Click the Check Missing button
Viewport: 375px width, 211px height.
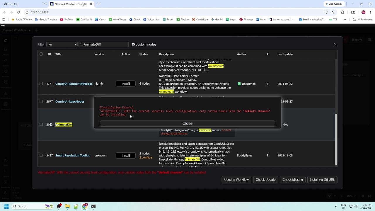coord(293,180)
